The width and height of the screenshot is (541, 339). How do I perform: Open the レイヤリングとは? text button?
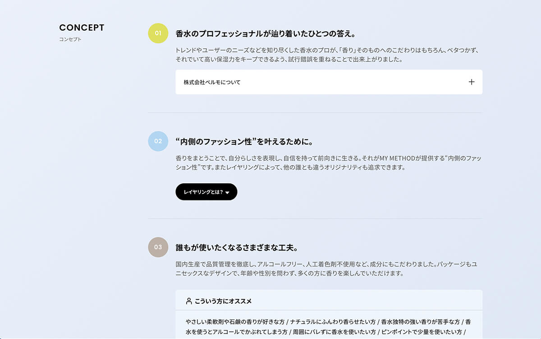tap(203, 192)
